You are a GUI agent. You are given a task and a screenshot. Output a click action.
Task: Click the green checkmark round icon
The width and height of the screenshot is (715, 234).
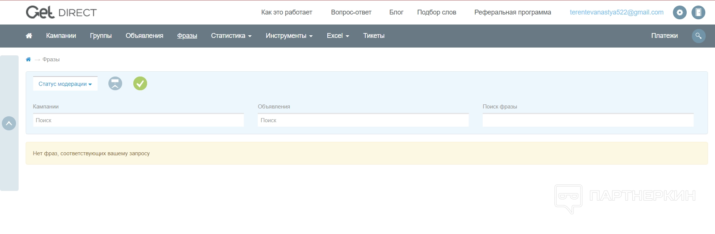(140, 84)
